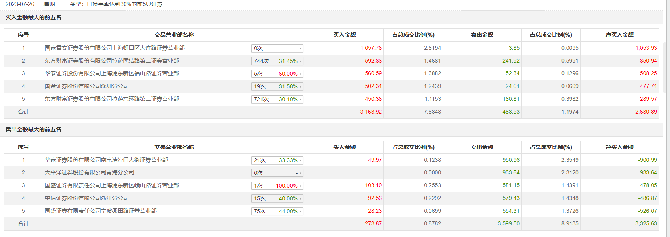
Task: Click arrow icon on 21次 33.33% box
Action: (x=300, y=161)
